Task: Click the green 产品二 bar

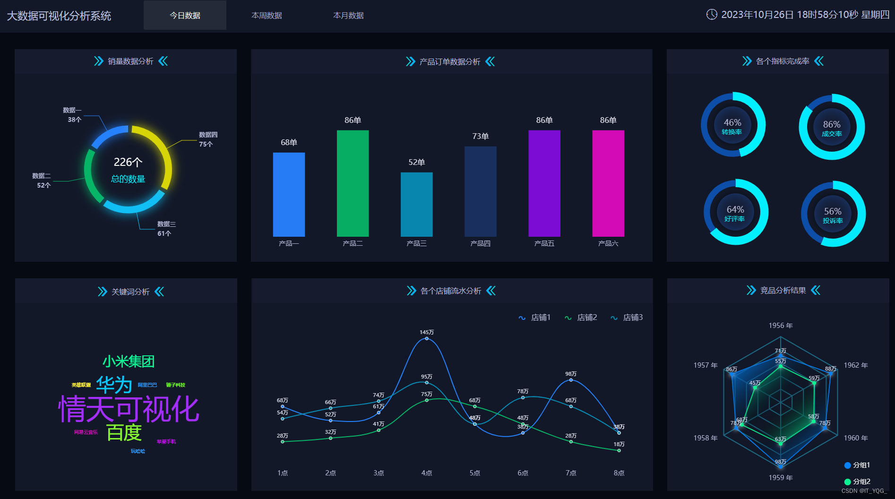Action: click(353, 183)
